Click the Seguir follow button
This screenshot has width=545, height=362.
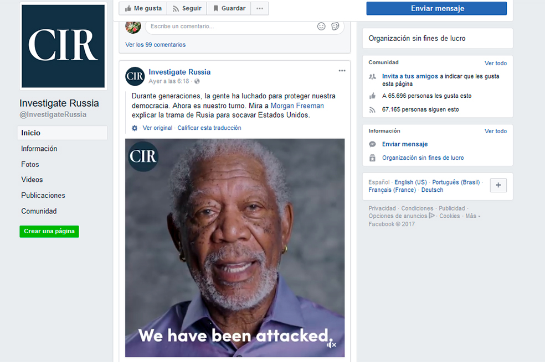(187, 8)
